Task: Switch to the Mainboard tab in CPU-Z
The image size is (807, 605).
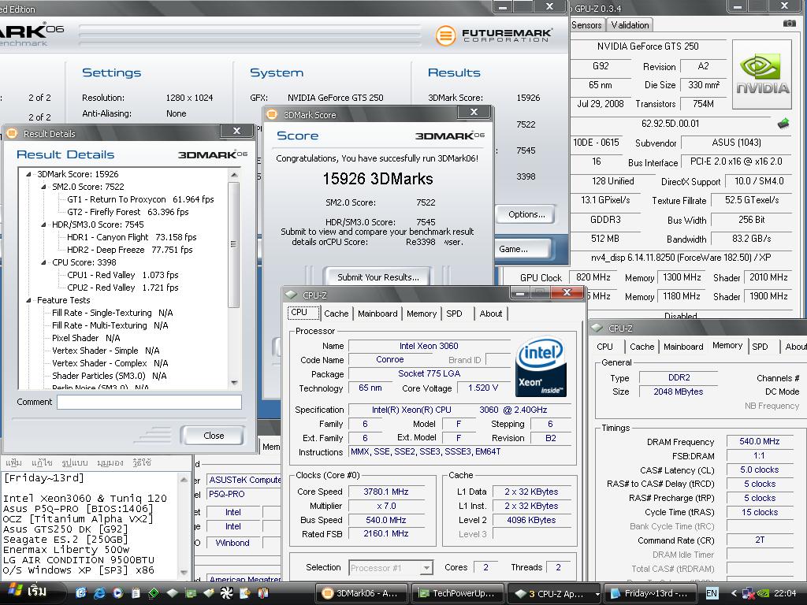Action: coord(377,314)
